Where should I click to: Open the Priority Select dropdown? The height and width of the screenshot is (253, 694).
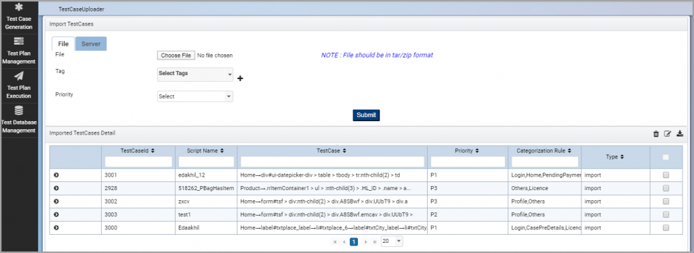195,96
